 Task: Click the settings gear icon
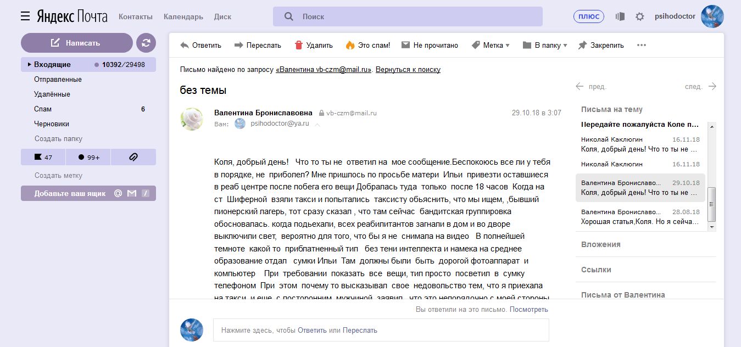[639, 16]
